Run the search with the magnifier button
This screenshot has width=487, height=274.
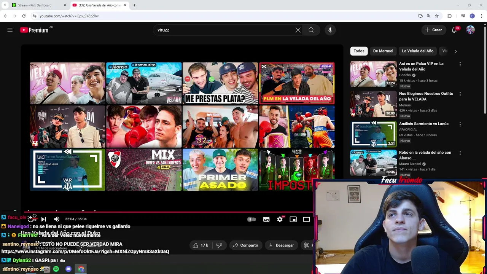click(311, 30)
